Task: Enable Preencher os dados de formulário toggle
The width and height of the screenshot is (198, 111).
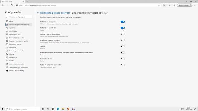Action: 123,52
